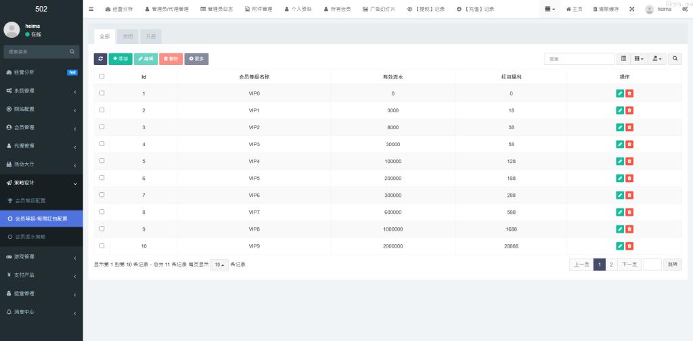The image size is (693, 341).
Task: Click the table search input field
Action: pos(579,59)
